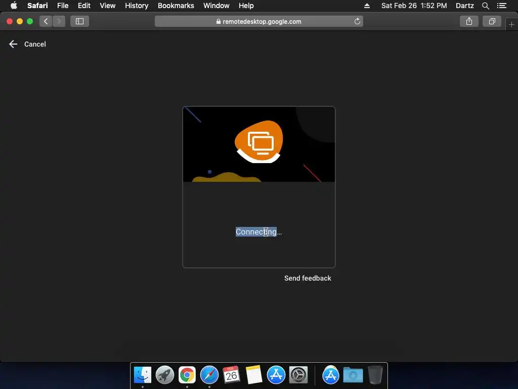Click the Send feedback link
Screen dimensions: 518x389
coord(308,278)
